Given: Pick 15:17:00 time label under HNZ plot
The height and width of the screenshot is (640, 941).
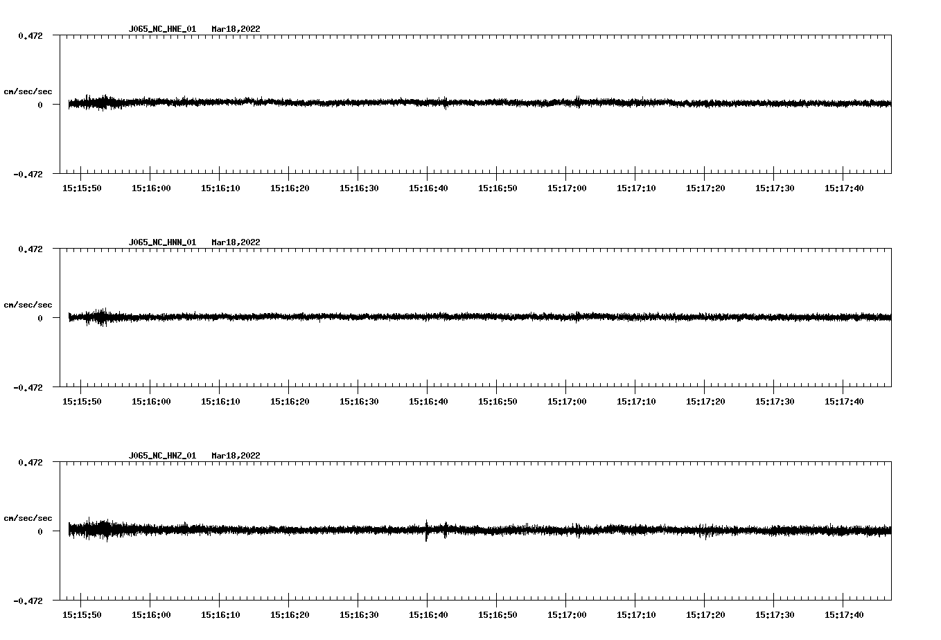Looking at the screenshot, I should pos(567,615).
